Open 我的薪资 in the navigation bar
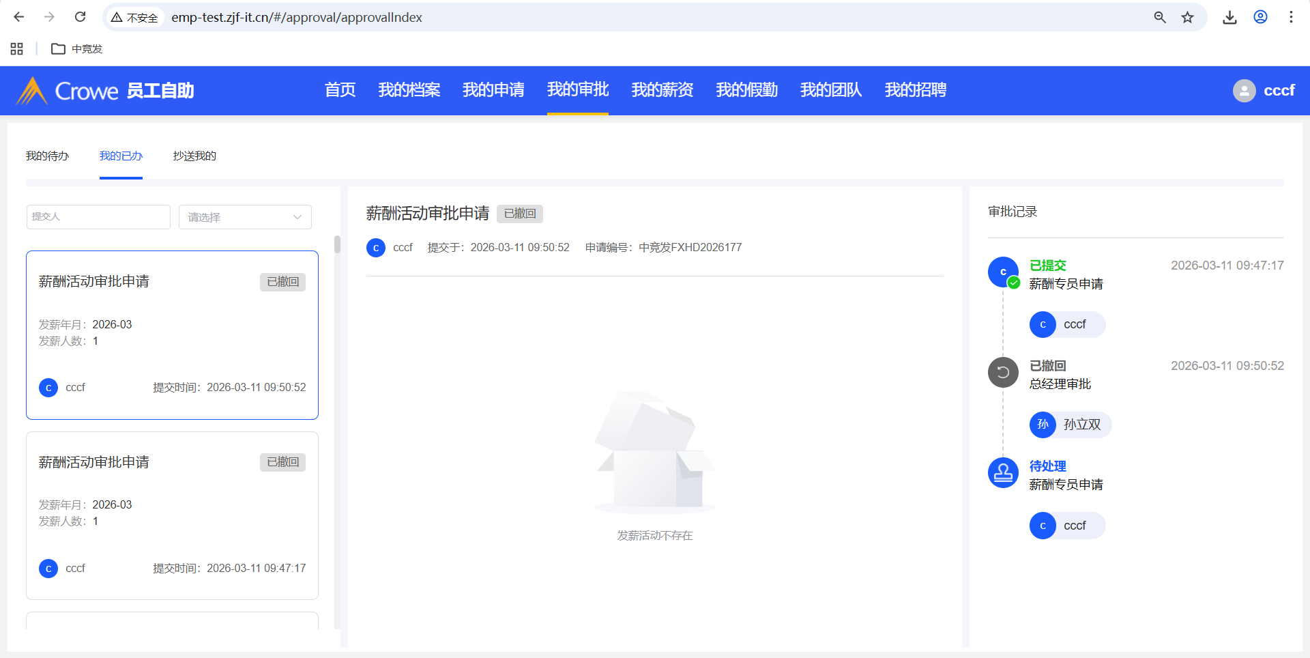 pos(663,90)
